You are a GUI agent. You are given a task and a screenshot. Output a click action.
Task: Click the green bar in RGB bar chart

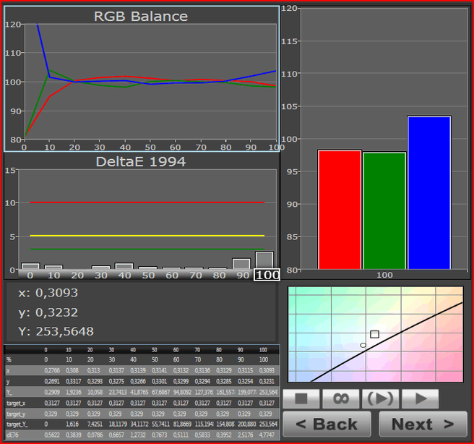384,210
